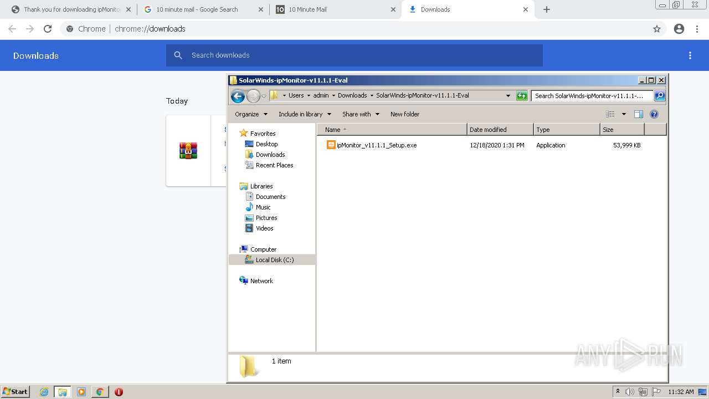Show the preview pane icon

click(x=639, y=114)
